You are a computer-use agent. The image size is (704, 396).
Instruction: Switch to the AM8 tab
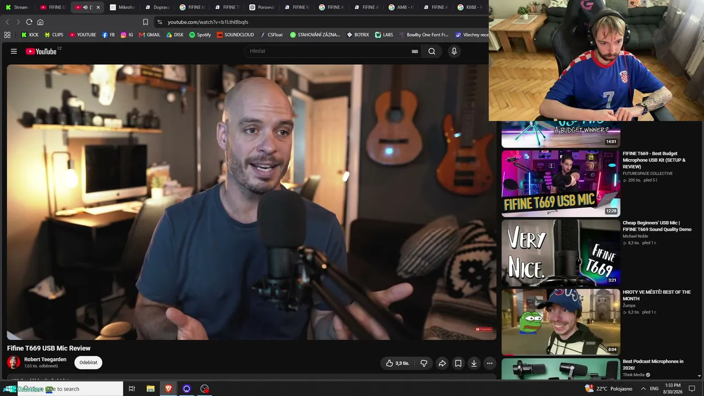point(402,7)
